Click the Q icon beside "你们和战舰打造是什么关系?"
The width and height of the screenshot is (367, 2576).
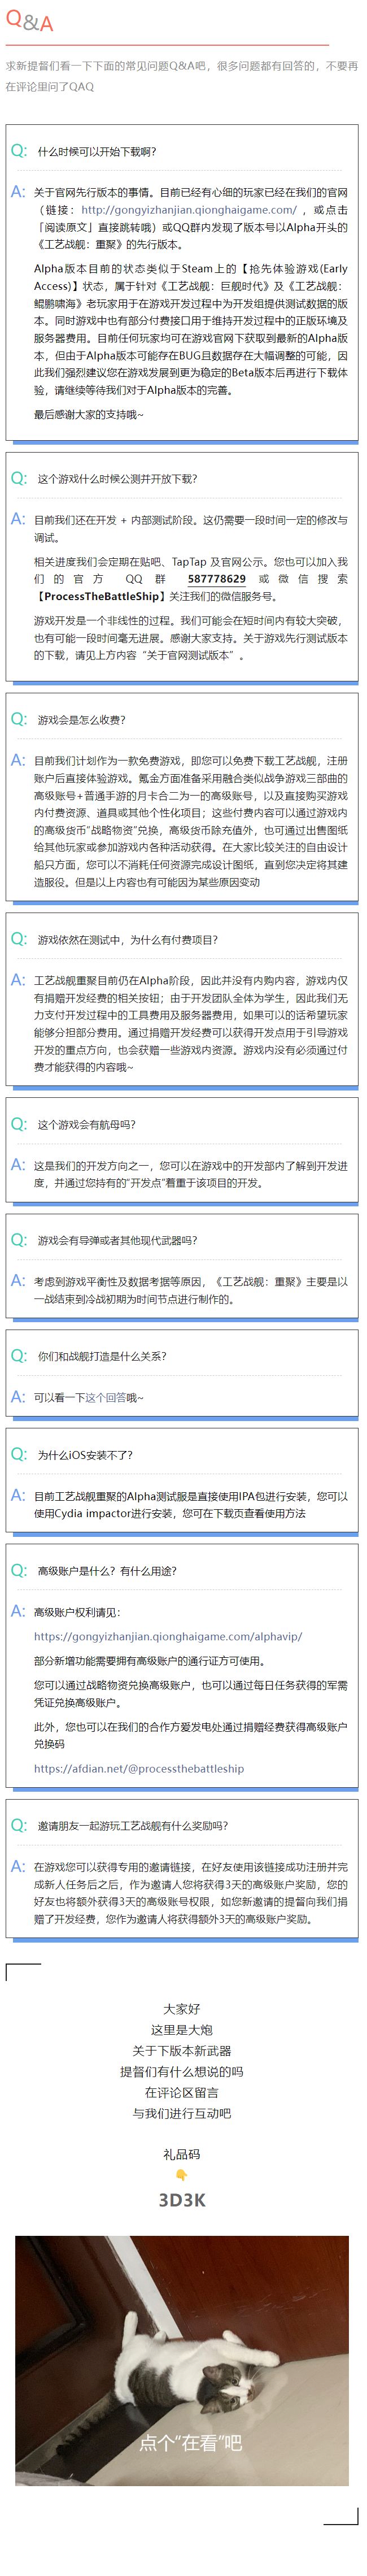point(18,1355)
